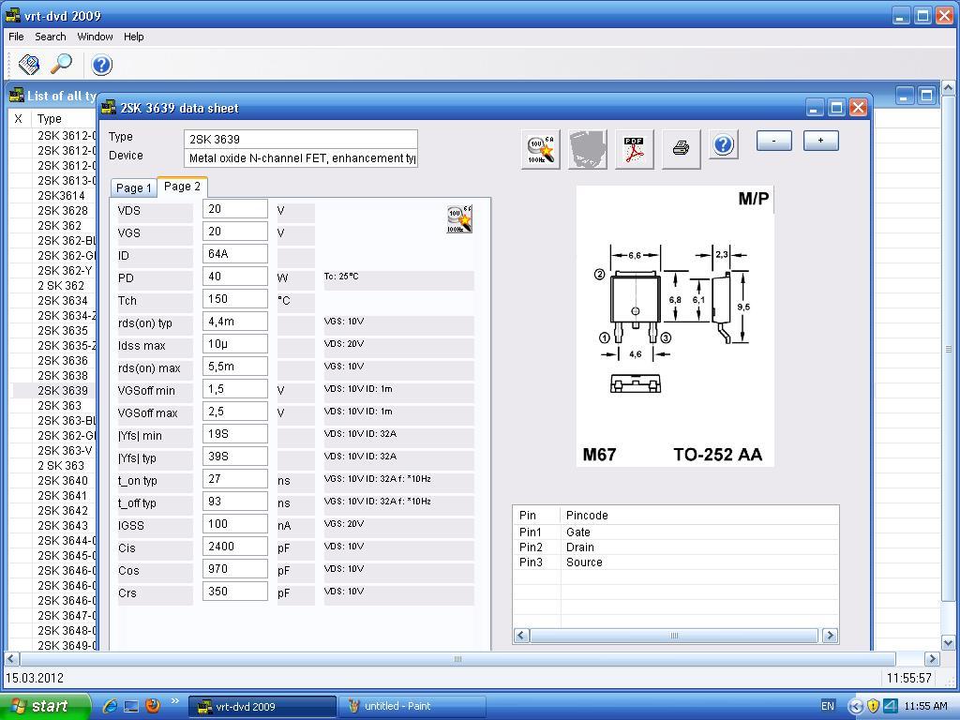
Task: Click the blue help icon in main toolbar
Action: pyautogui.click(x=101, y=65)
